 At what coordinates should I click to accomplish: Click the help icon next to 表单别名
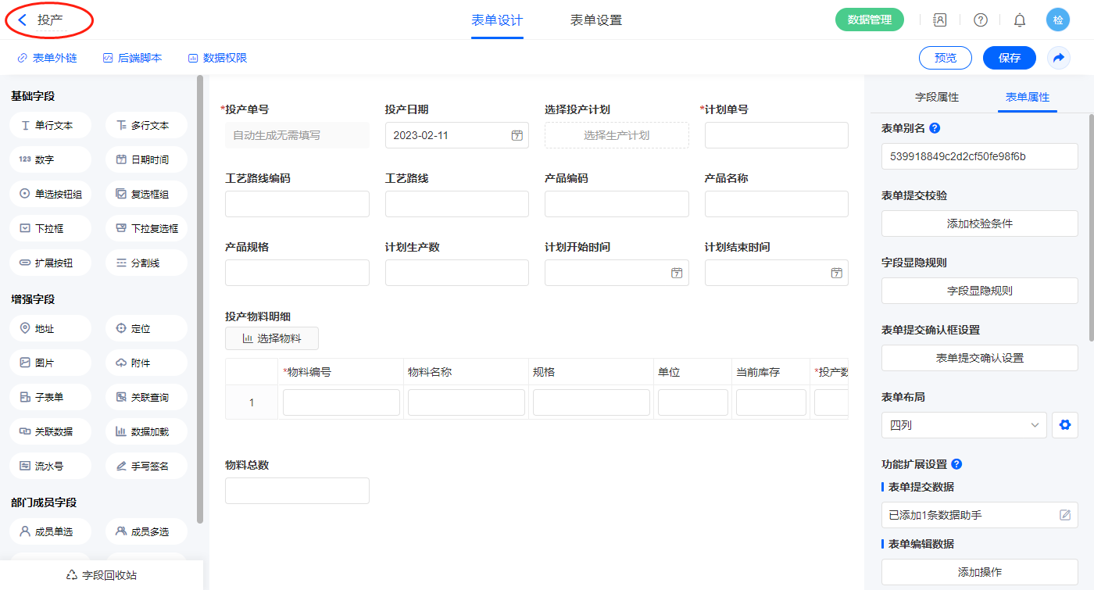[x=935, y=128]
